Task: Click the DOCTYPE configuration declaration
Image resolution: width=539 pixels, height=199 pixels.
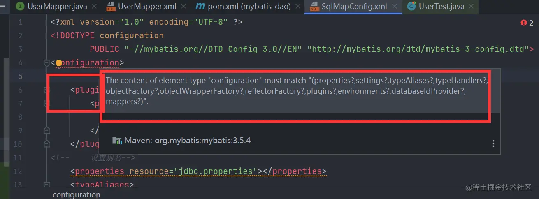Action: click(107, 36)
